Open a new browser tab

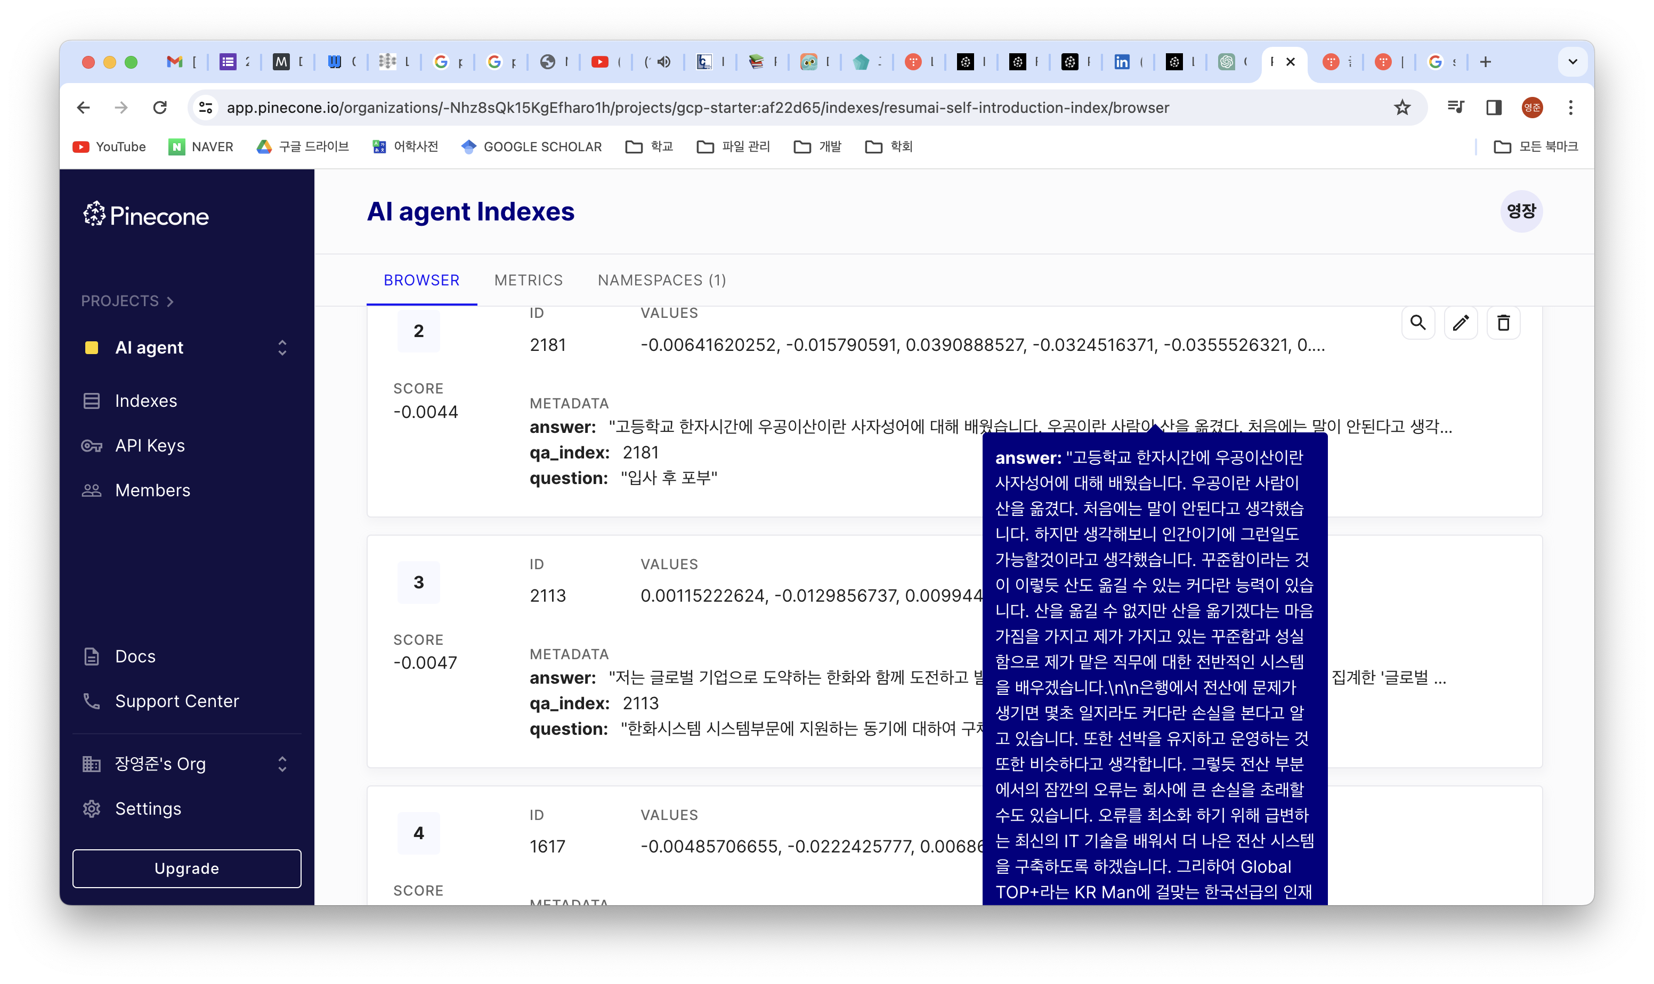1486,62
